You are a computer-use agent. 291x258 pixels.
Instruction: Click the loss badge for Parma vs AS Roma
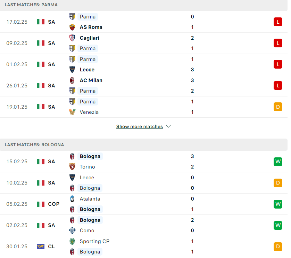coord(278,22)
